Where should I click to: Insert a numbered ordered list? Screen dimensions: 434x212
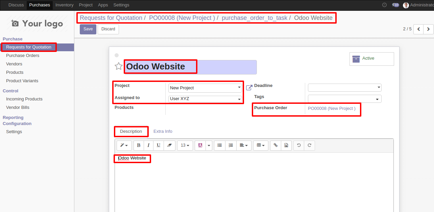tap(231, 145)
